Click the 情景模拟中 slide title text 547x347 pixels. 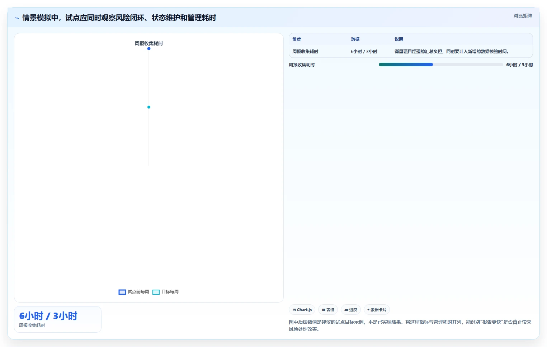(x=119, y=18)
